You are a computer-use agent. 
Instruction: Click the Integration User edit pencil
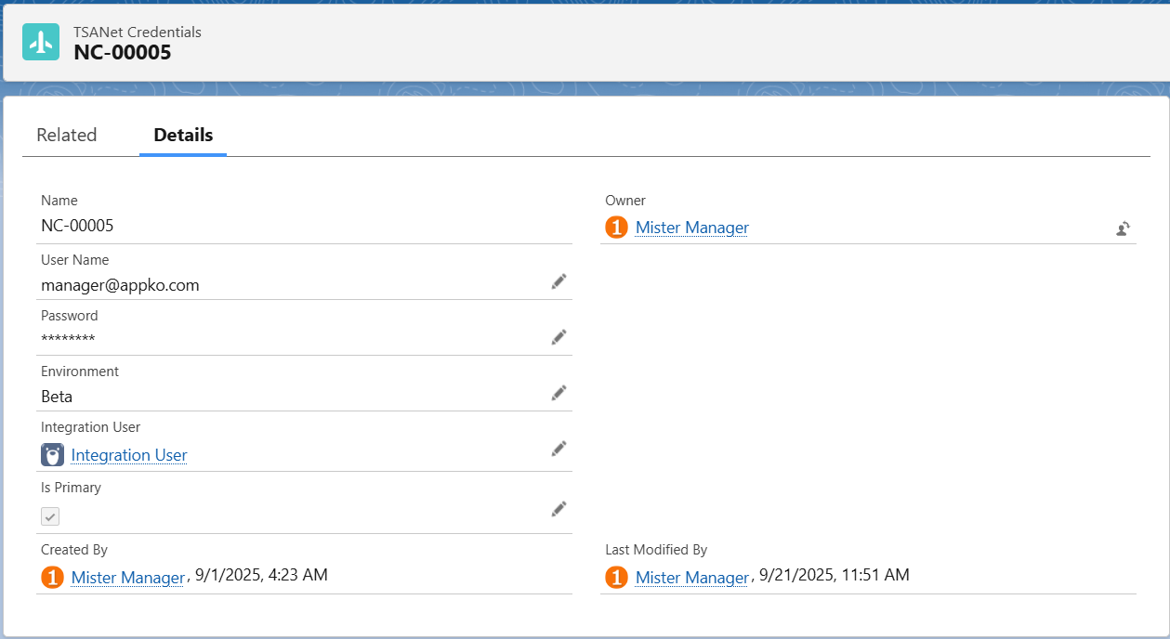[559, 449]
